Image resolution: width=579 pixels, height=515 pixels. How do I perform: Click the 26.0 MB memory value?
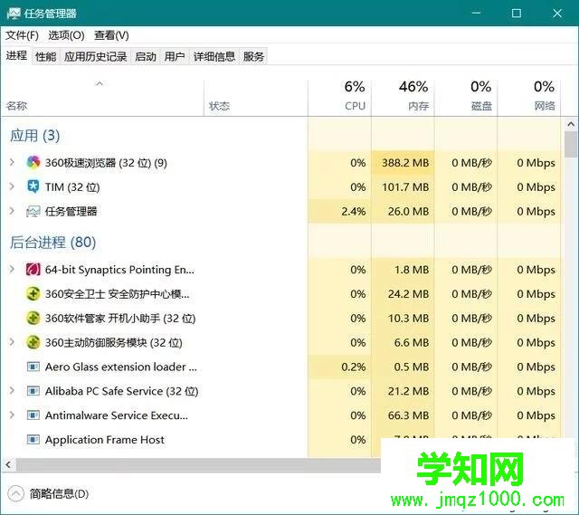pyautogui.click(x=408, y=211)
